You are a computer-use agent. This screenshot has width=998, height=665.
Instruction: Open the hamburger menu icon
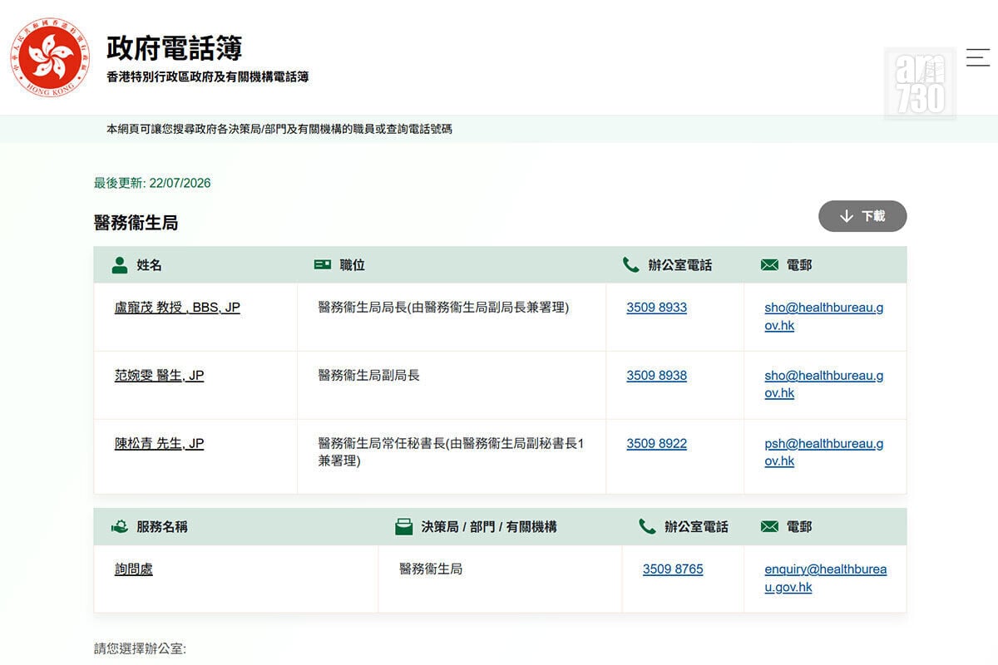(x=977, y=57)
